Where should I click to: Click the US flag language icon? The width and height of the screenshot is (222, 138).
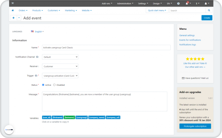click(32, 31)
